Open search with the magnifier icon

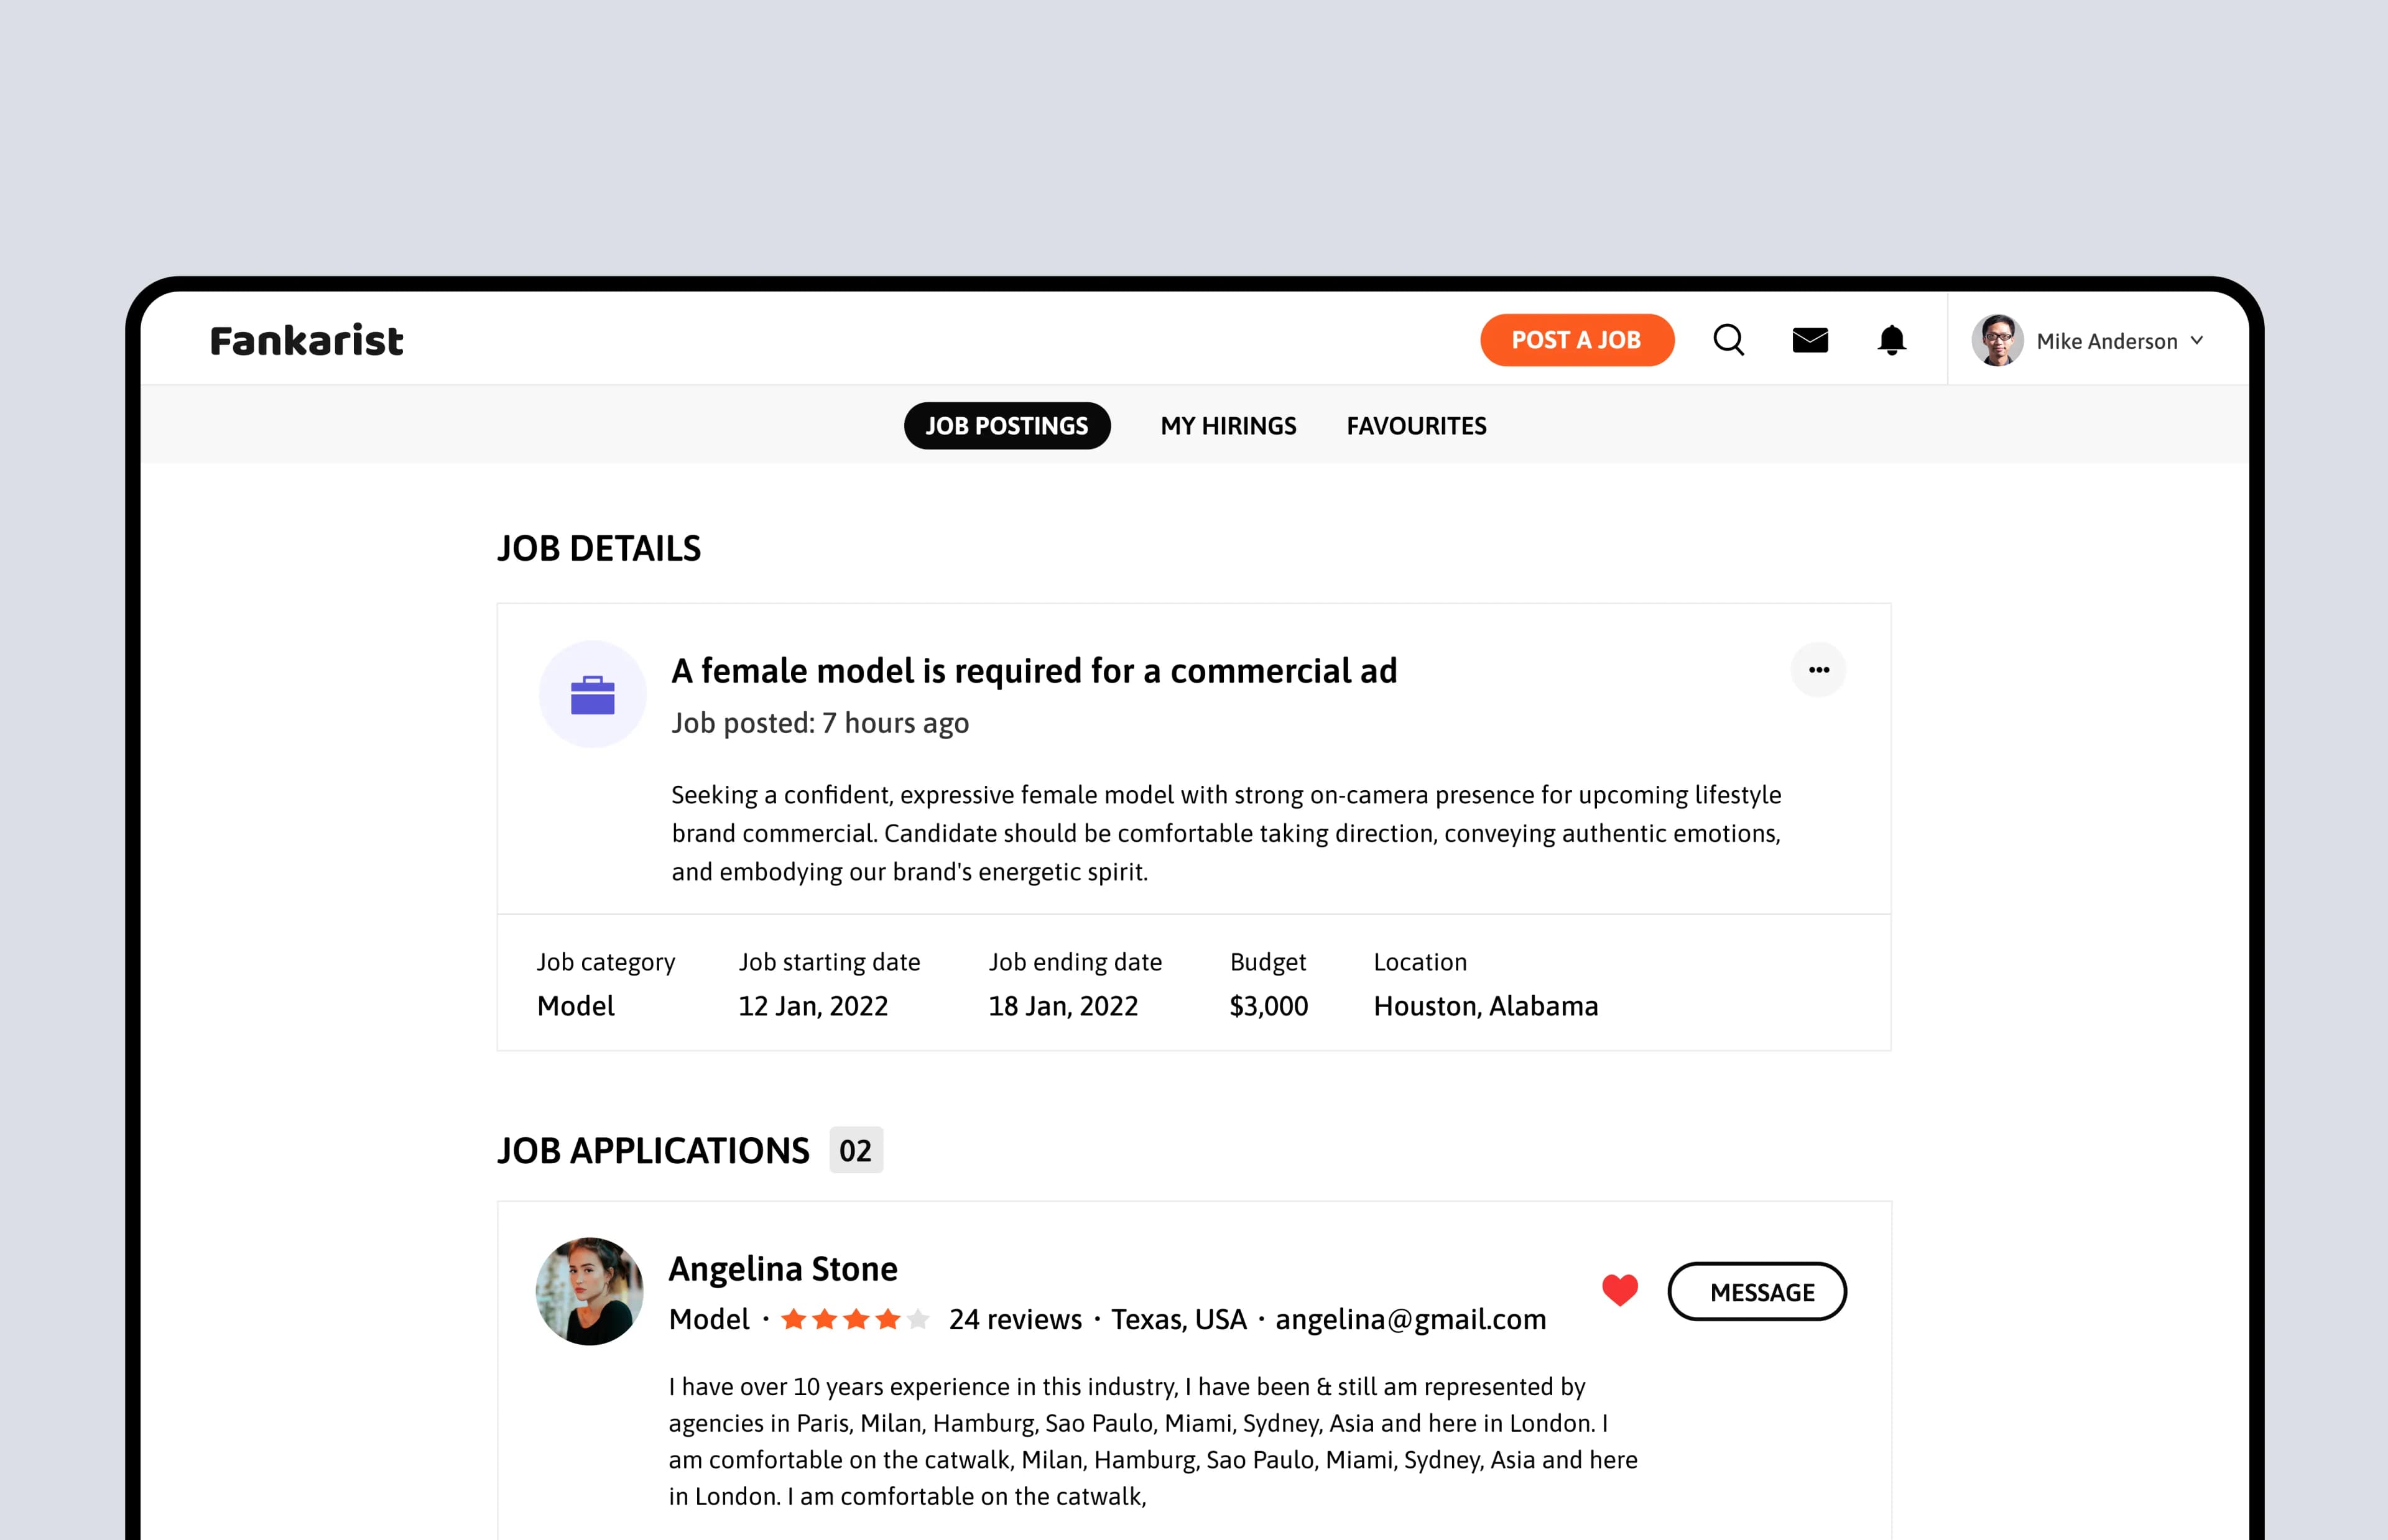pos(1728,340)
